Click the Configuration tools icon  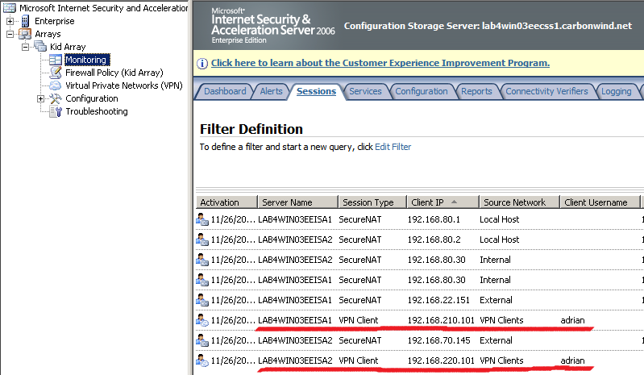click(x=56, y=98)
